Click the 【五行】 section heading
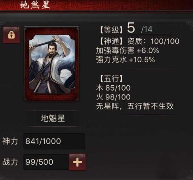Image resolution: width=193 pixels, height=180 pixels. tap(111, 79)
